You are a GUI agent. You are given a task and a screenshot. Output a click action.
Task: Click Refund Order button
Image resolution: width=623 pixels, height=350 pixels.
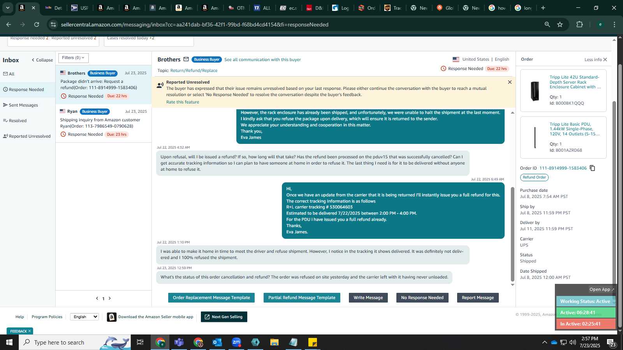point(534,177)
